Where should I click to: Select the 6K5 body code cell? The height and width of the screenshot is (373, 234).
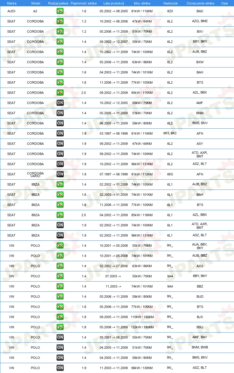tap(170, 174)
